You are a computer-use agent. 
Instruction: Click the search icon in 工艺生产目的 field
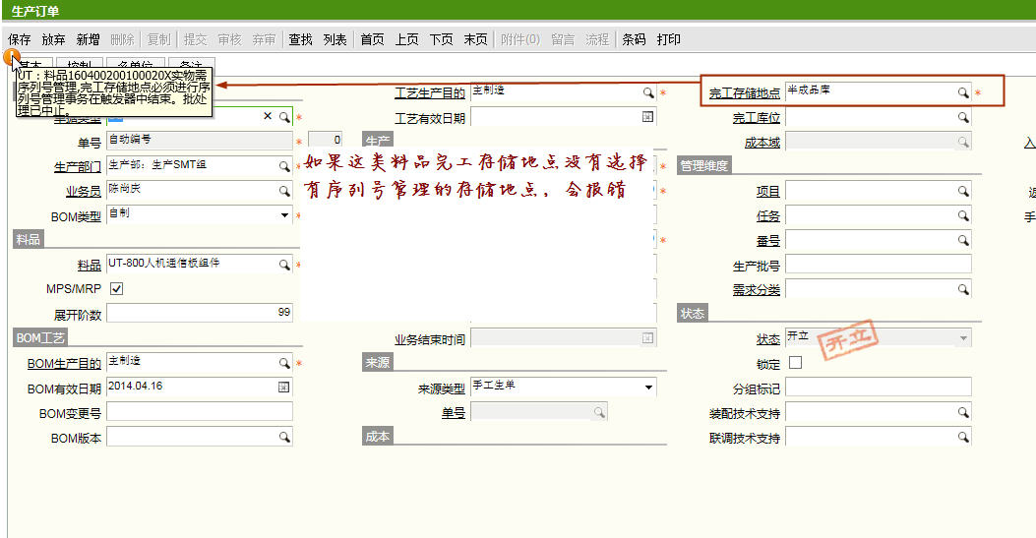coord(648,92)
